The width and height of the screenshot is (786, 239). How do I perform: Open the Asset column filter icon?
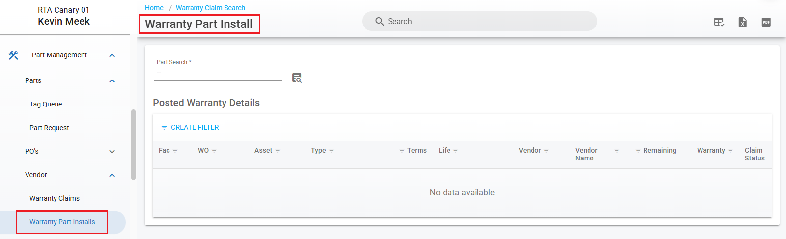tap(278, 151)
